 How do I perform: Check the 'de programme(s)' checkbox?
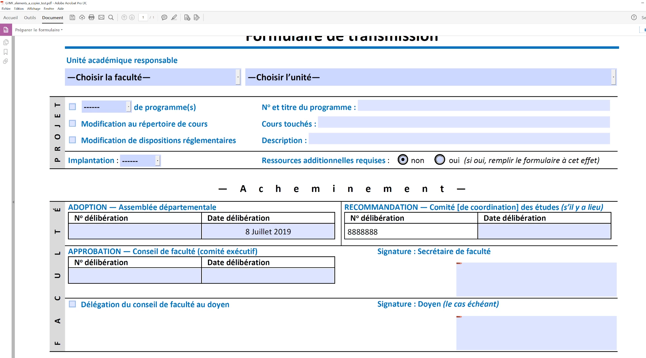pos(72,107)
